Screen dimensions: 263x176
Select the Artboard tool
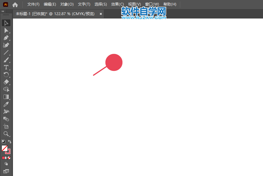(6, 126)
